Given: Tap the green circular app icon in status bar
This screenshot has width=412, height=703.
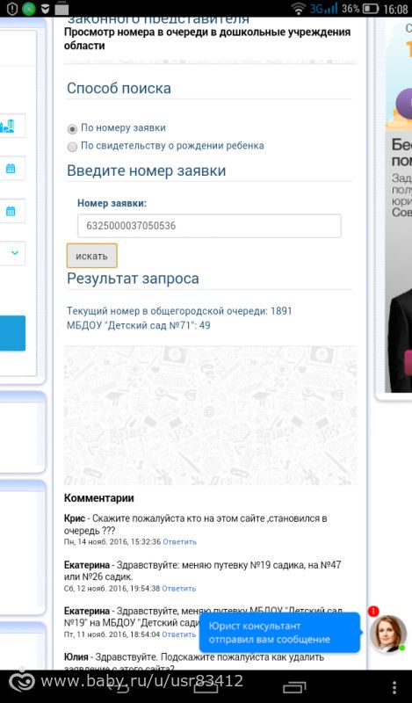Looking at the screenshot, I should [x=29, y=9].
